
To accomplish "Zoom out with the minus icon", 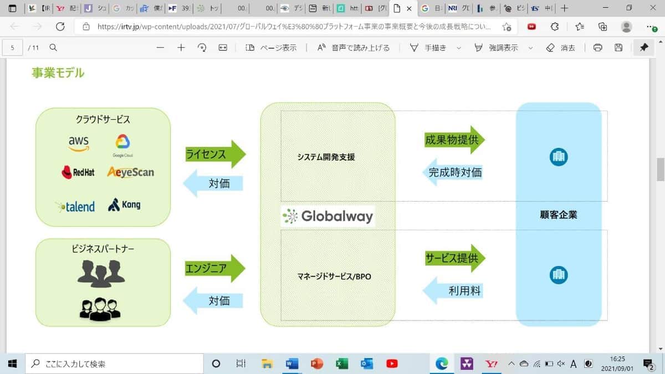I will (x=160, y=48).
